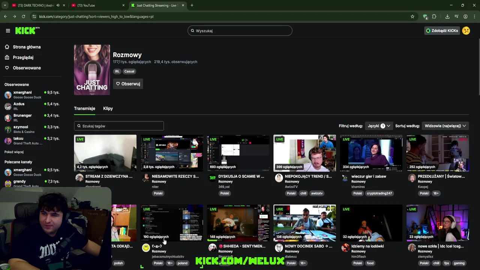
Task: Select the food tag
Action: 370,263
